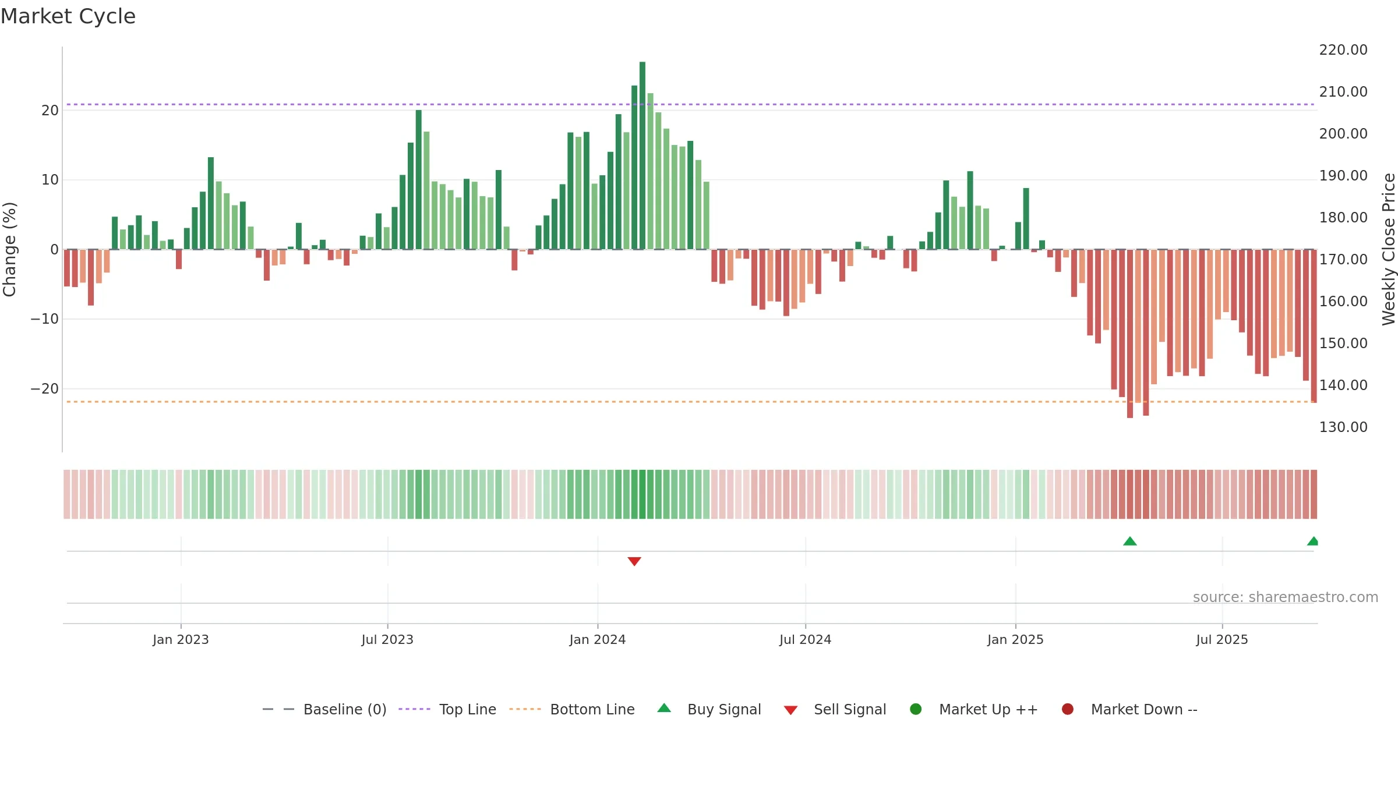This screenshot has height=786, width=1398.
Task: Select the buy signal marker near April 2025
Action: coord(1130,541)
